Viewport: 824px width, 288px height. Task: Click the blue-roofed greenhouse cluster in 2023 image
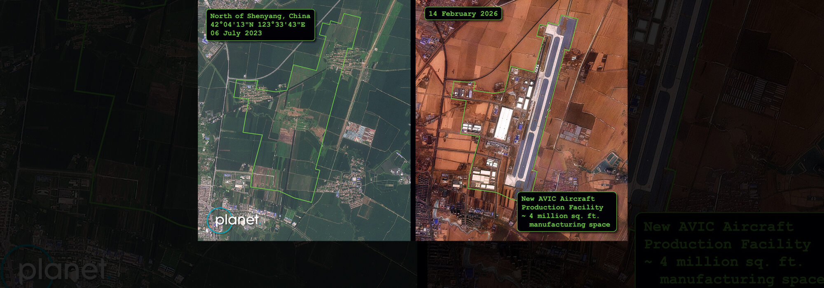tap(359, 134)
